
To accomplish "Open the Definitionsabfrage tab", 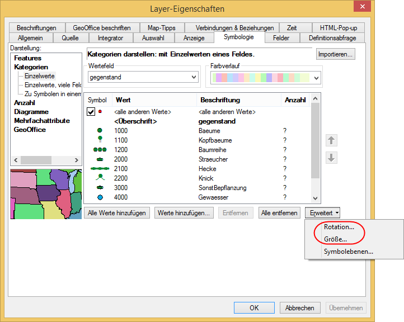I will coord(332,38).
